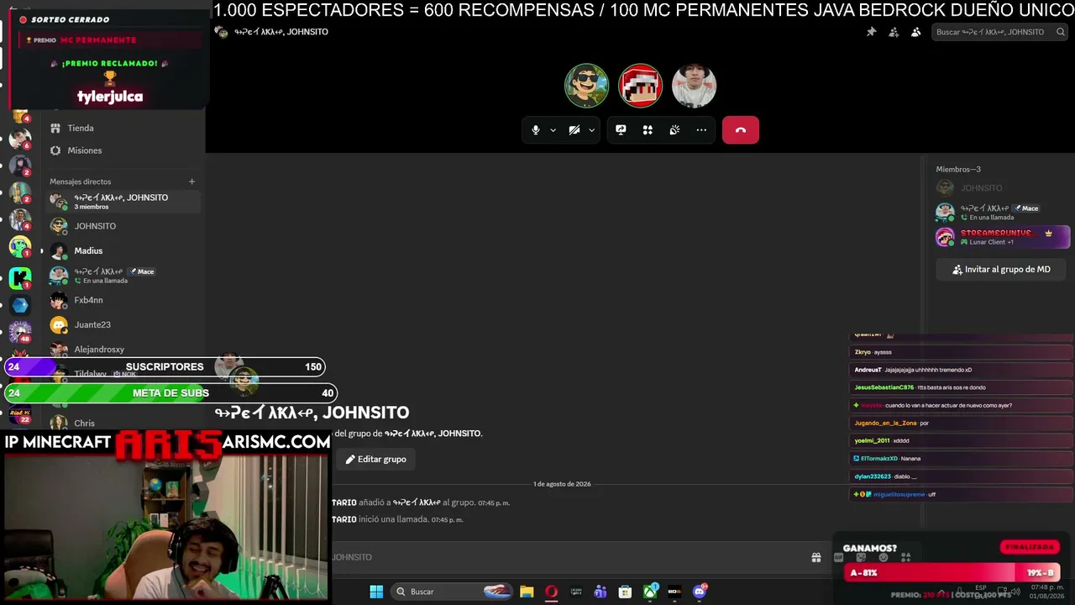Toggle the member list panel

click(x=915, y=32)
